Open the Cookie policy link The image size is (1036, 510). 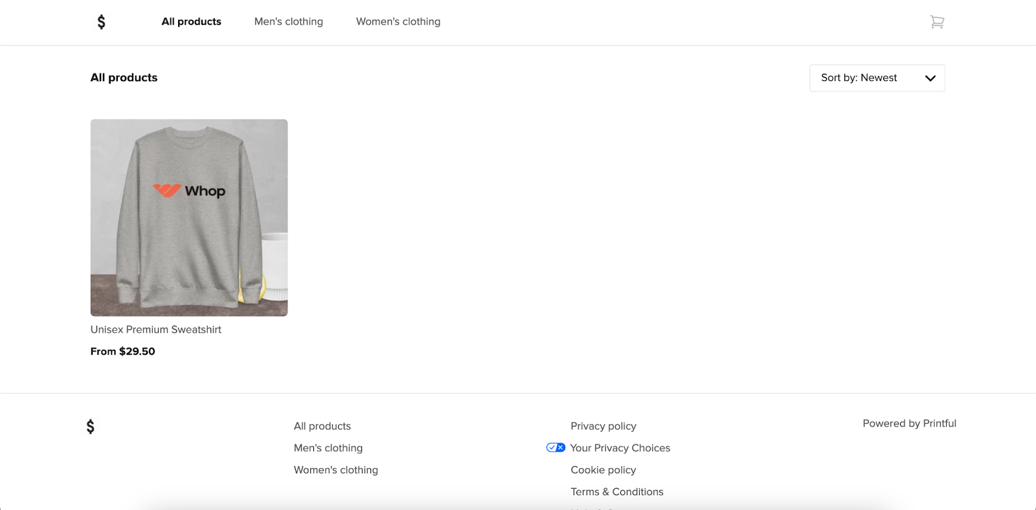pos(603,470)
